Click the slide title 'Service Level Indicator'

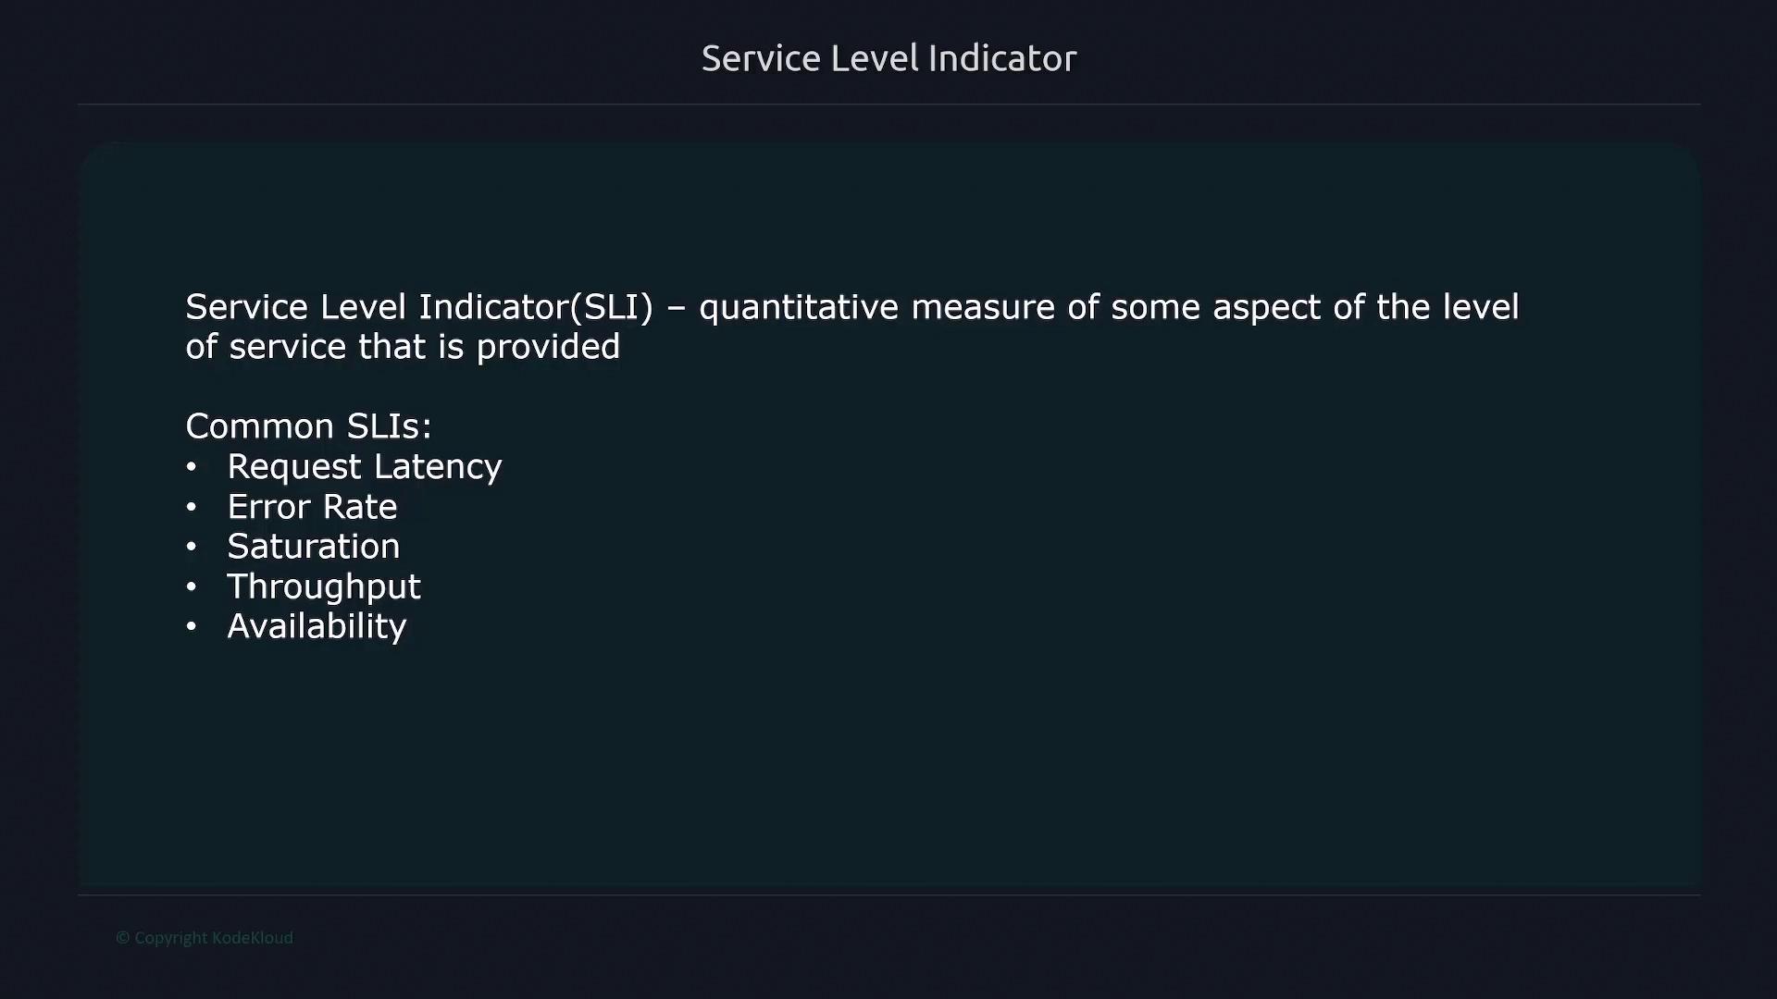pos(888,58)
